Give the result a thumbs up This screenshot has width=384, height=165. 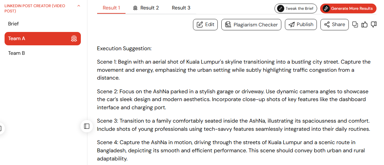pos(364,24)
